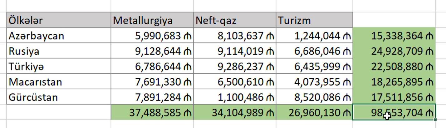Select cell with value 4,073,955
This screenshot has height=128, width=446.
[315, 81]
